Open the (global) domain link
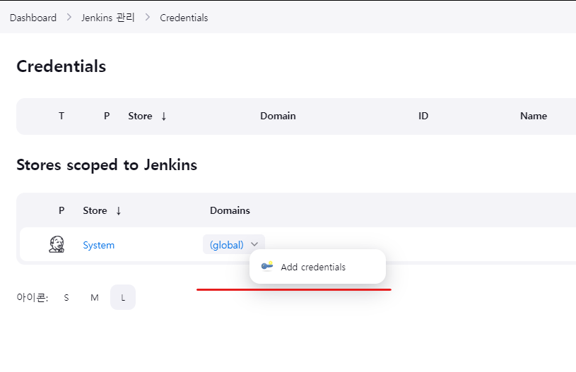The width and height of the screenshot is (576, 372). (226, 245)
